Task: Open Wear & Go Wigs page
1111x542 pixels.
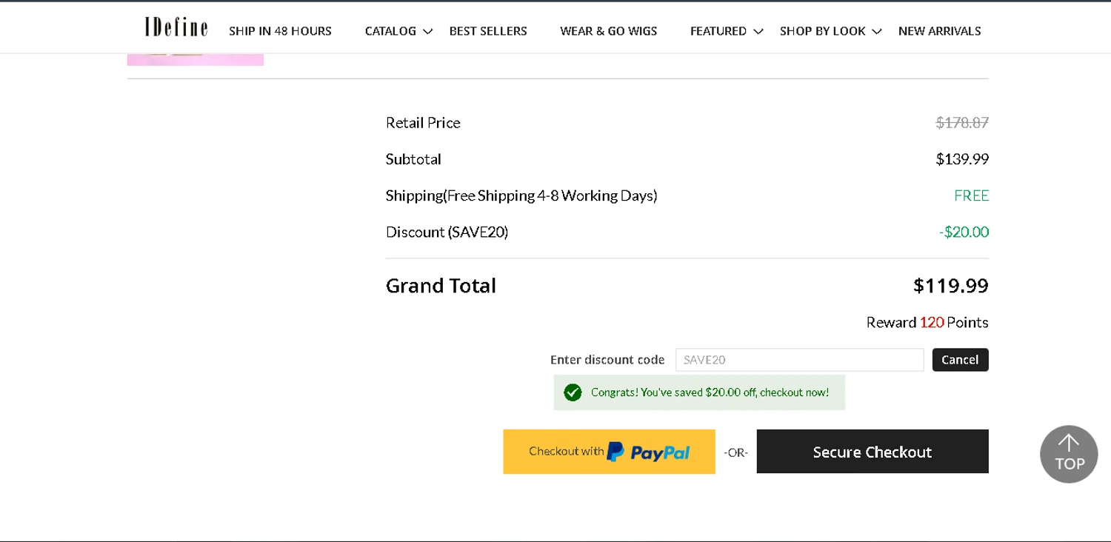Action: pyautogui.click(x=609, y=31)
